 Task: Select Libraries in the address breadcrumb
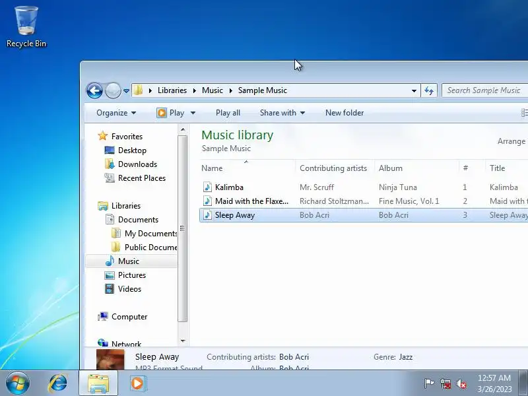pyautogui.click(x=172, y=90)
